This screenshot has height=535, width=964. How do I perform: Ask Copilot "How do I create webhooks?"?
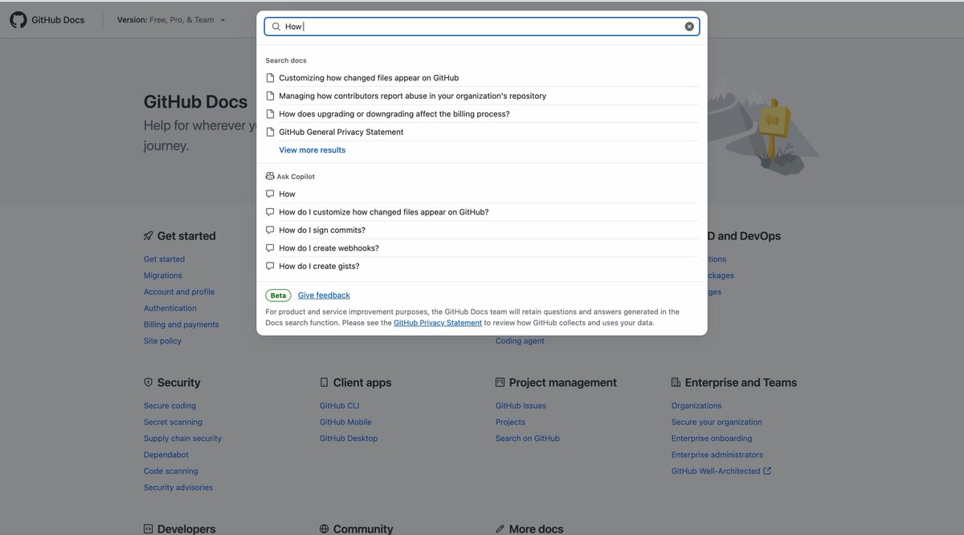point(482,248)
